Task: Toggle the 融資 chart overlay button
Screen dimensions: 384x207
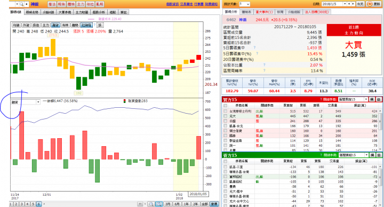Action: pos(55,25)
